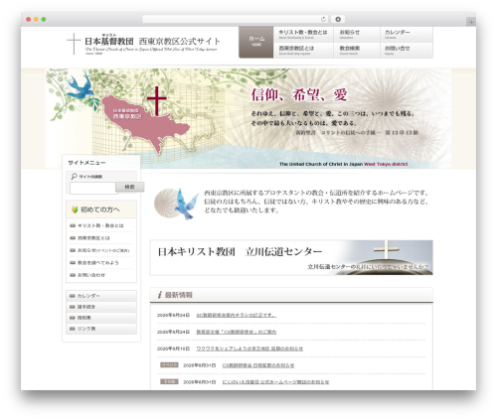
Task: Open sidebar link 西東京教区とは
Action: pyautogui.click(x=93, y=238)
